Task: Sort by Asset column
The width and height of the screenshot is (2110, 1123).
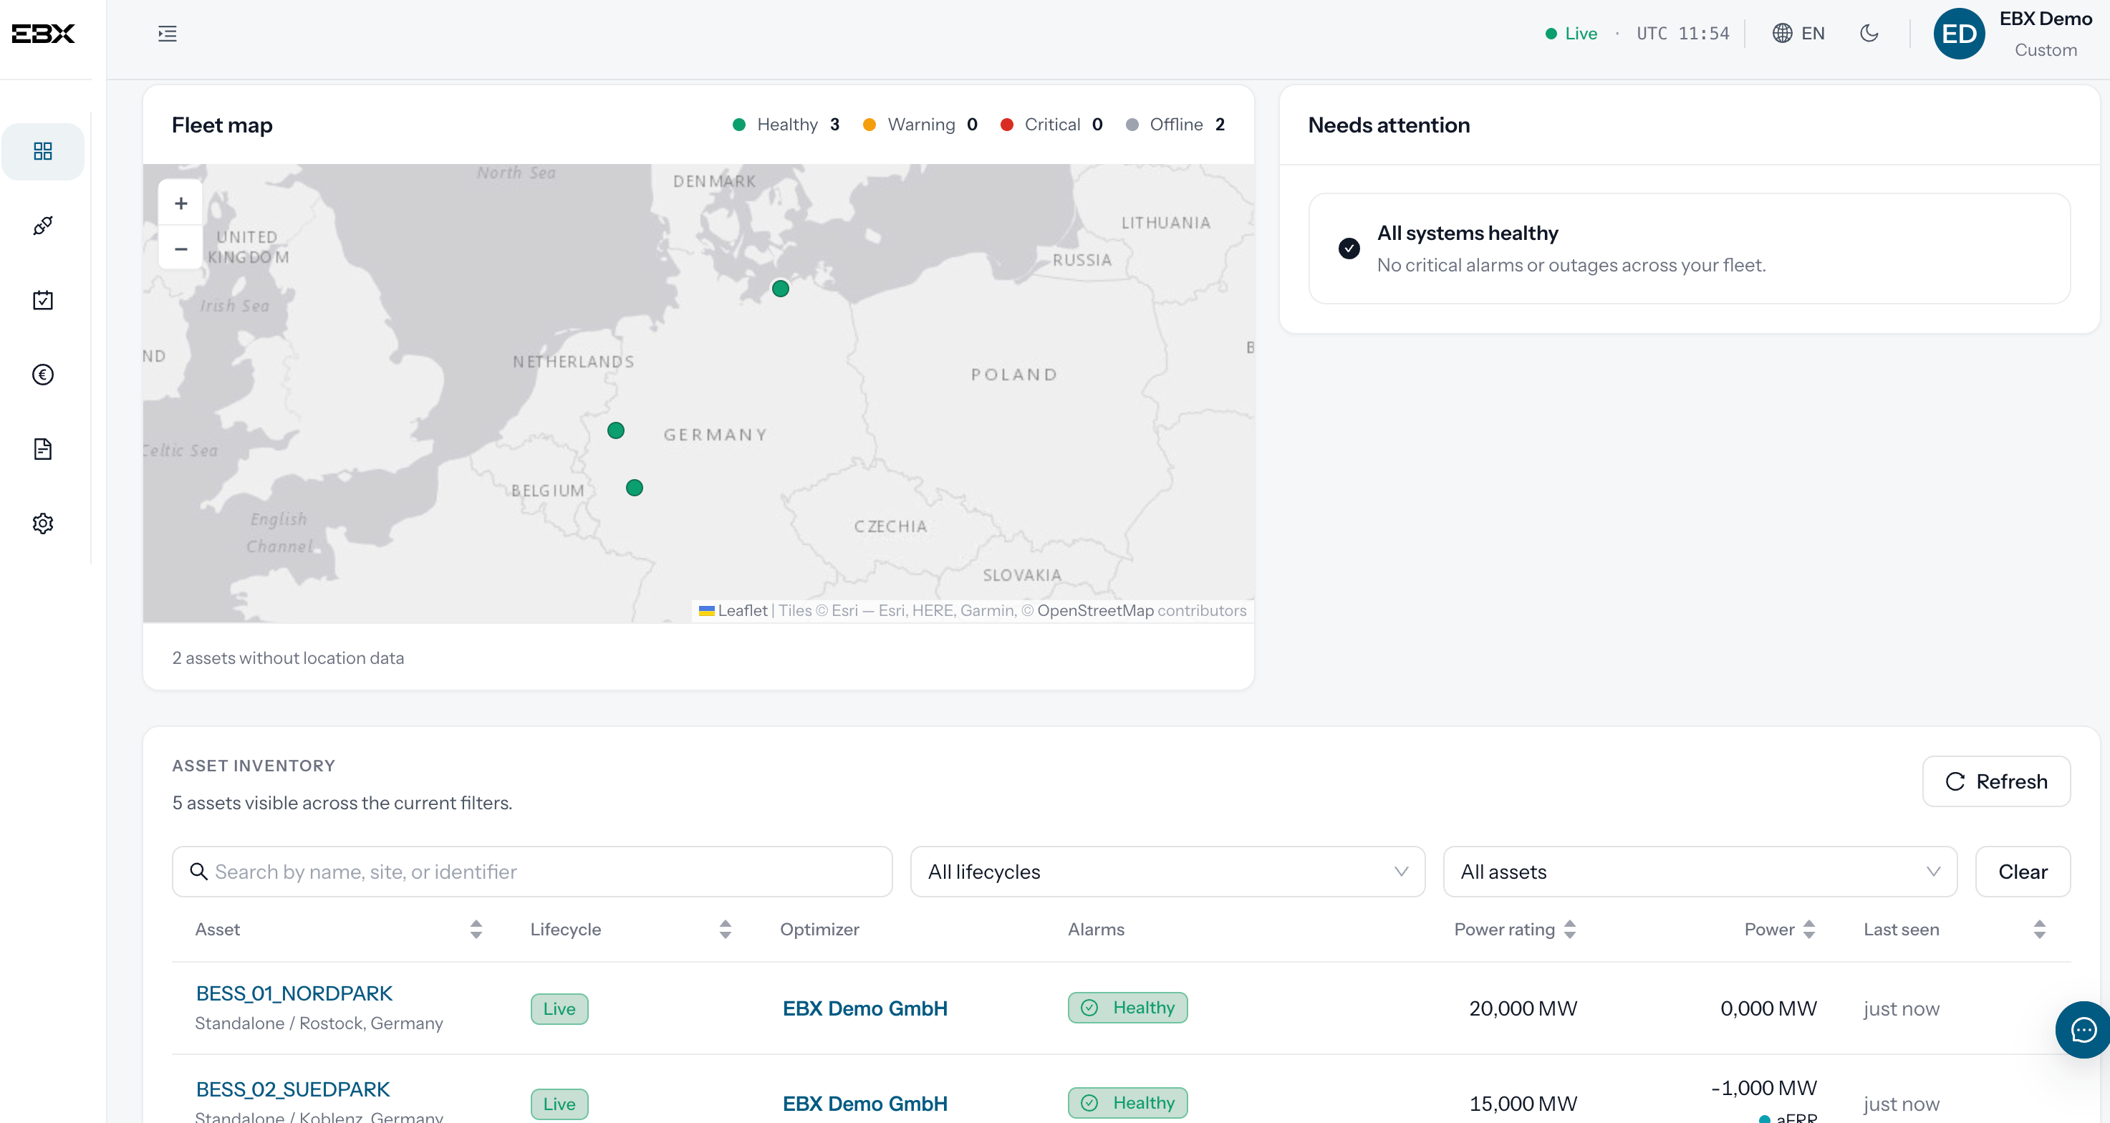Action: point(476,929)
